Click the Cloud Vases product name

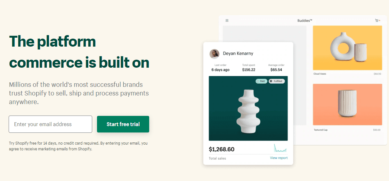320,74
